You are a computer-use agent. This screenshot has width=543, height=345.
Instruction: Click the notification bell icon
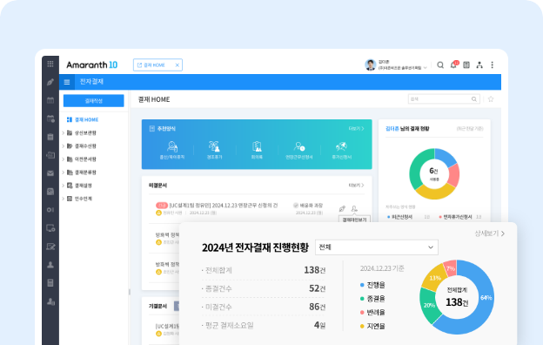click(x=453, y=64)
